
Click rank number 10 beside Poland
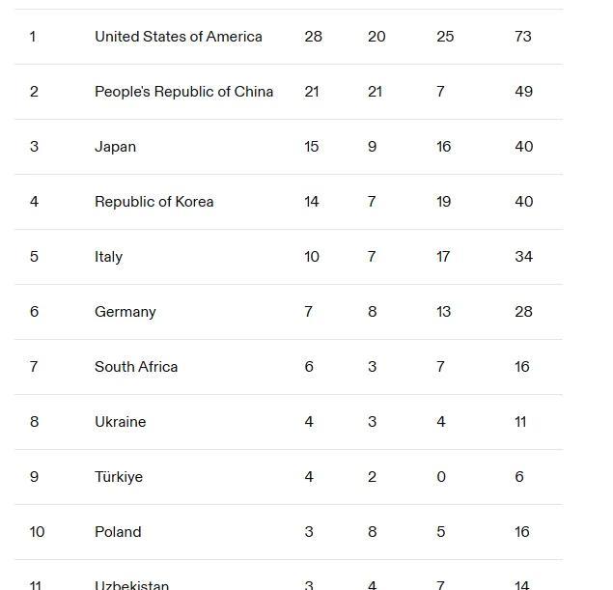(37, 532)
